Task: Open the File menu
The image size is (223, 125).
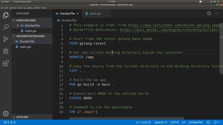Action: pos(2,8)
